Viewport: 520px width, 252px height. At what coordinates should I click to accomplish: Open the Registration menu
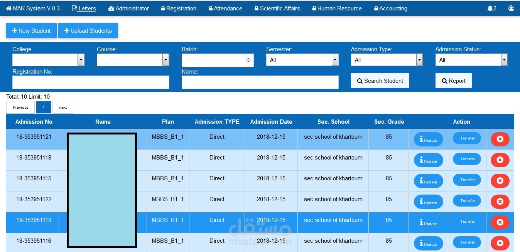point(179,8)
